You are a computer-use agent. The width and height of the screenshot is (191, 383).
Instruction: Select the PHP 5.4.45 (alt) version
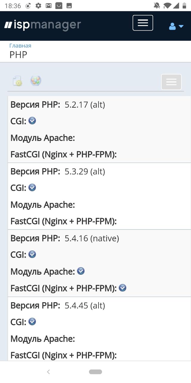(99, 329)
